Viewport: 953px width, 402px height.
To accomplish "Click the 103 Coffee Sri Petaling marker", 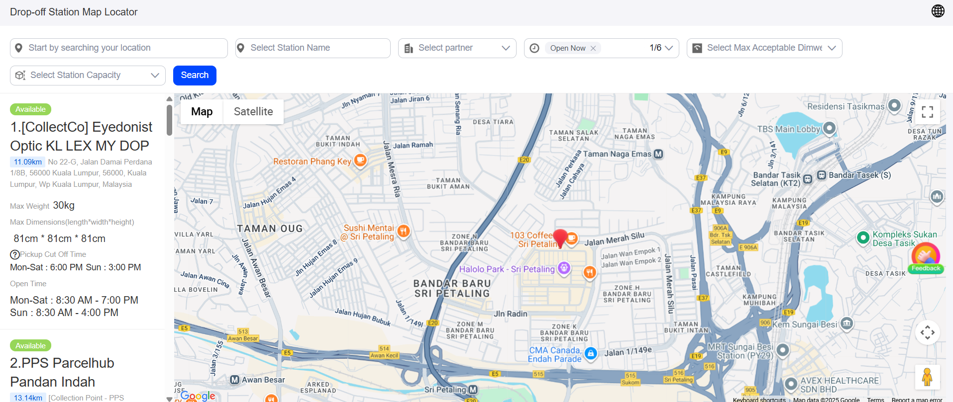I will click(x=572, y=238).
